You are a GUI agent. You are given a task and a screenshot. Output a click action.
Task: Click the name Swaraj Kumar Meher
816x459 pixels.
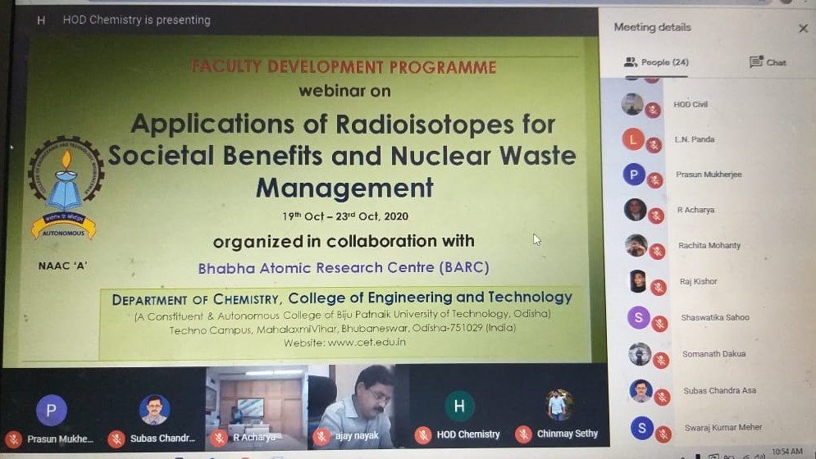point(723,427)
